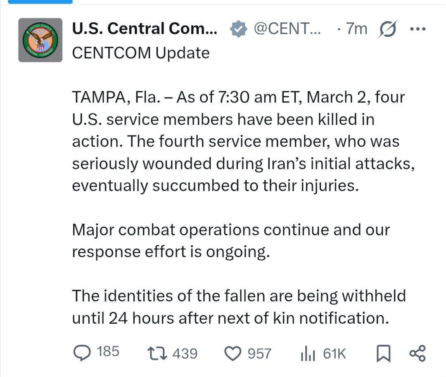Select the highlighted tab at the top

tap(40, 2)
